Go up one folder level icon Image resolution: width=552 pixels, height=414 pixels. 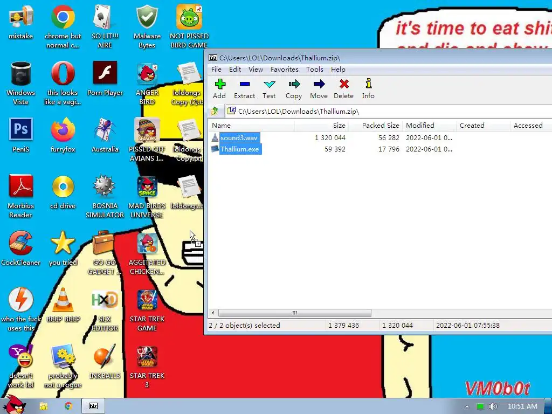point(215,111)
